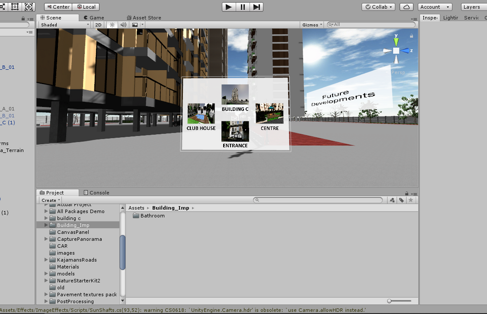
Task: Start Play mode
Action: pos(229,7)
